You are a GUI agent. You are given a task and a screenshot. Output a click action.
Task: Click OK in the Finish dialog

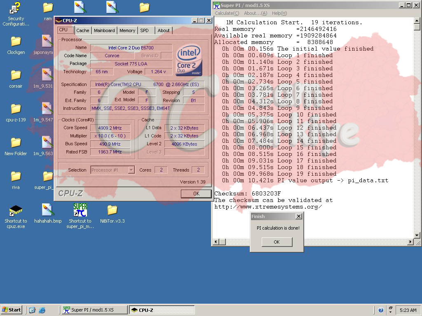point(277,242)
